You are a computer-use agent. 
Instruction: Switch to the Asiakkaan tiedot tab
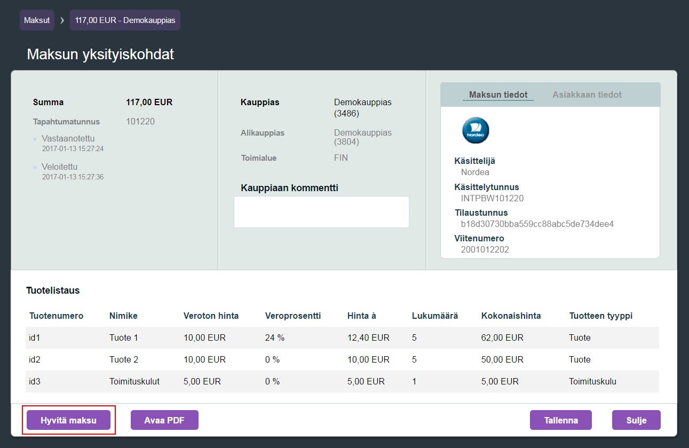(x=587, y=95)
